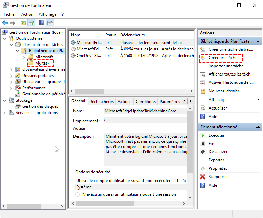The image size is (263, 218).
Task: Click the Statut column header
Action: [111, 35]
